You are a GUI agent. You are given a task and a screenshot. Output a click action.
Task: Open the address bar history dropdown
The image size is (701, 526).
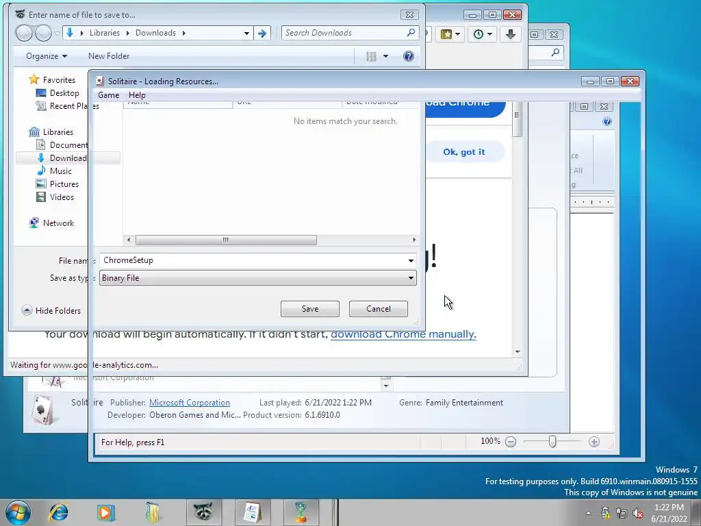[x=246, y=33]
